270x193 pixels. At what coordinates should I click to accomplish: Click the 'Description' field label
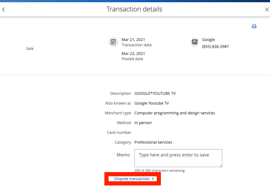tap(121, 93)
